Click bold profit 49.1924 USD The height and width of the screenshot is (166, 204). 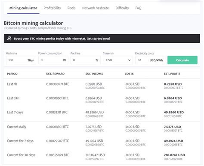[173, 141]
